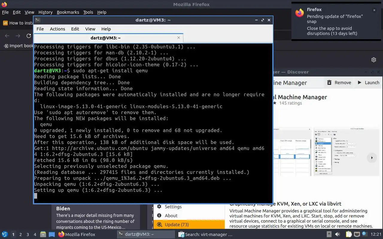Image resolution: width=383 pixels, height=239 pixels.
Task: Open Update (73) in Discover sidebar
Action: [x=189, y=225]
